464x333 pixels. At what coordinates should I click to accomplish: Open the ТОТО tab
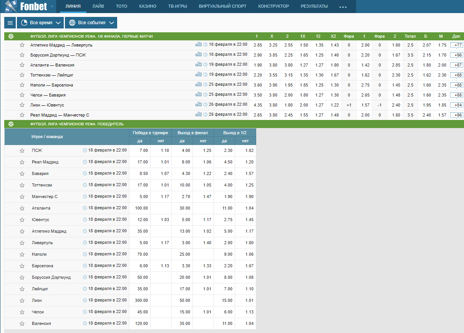pos(121,6)
